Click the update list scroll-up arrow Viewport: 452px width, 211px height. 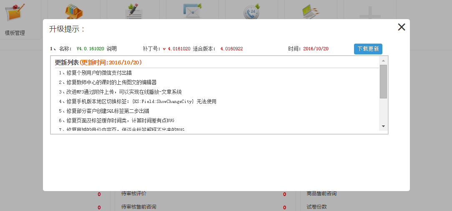[x=383, y=61]
